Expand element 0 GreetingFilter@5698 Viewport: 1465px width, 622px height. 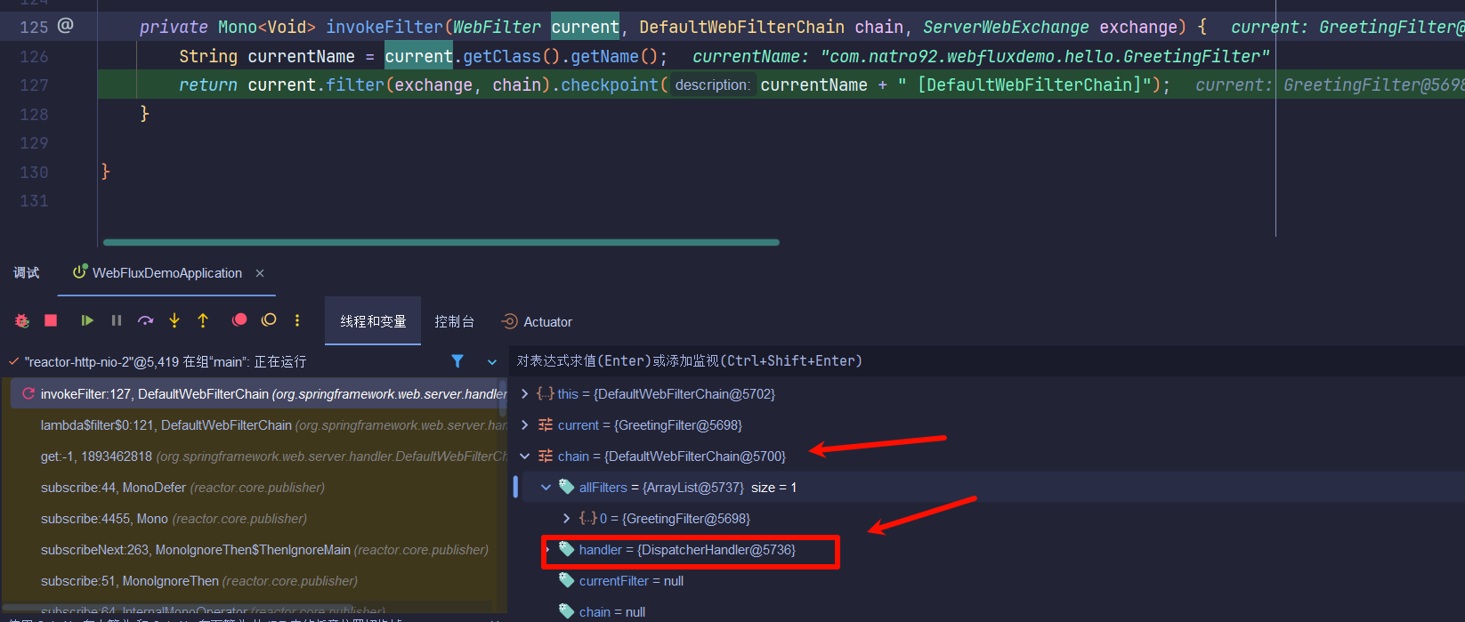point(567,518)
